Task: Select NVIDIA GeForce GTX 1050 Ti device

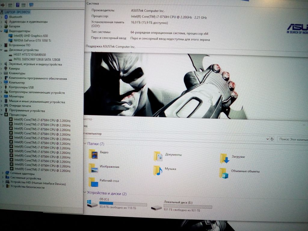Action: [x=32, y=41]
